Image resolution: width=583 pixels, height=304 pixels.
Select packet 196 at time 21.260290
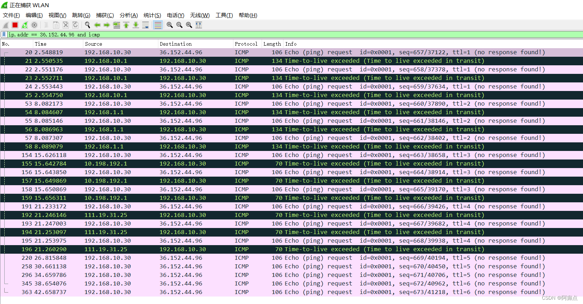tap(291, 249)
